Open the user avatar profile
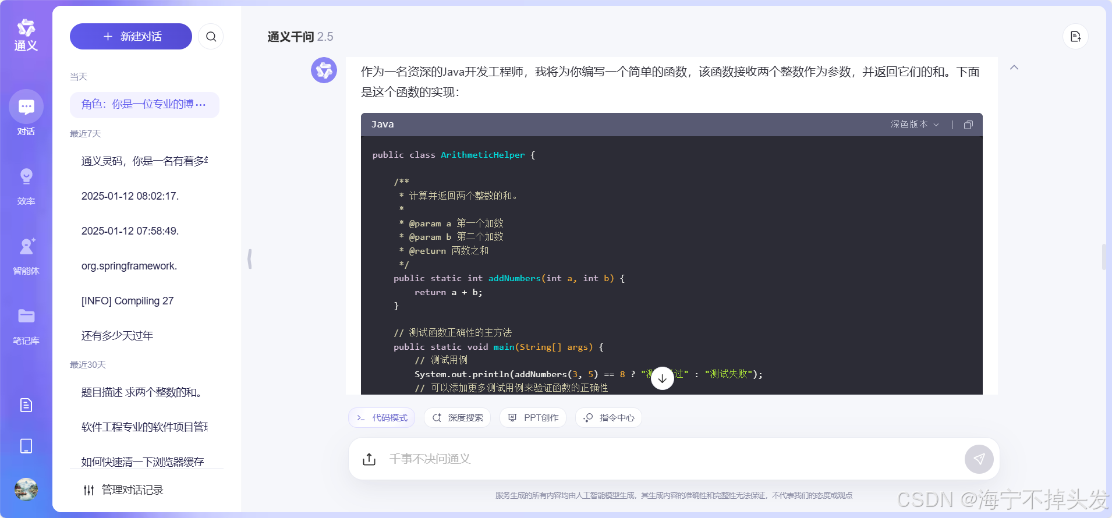 [x=26, y=489]
